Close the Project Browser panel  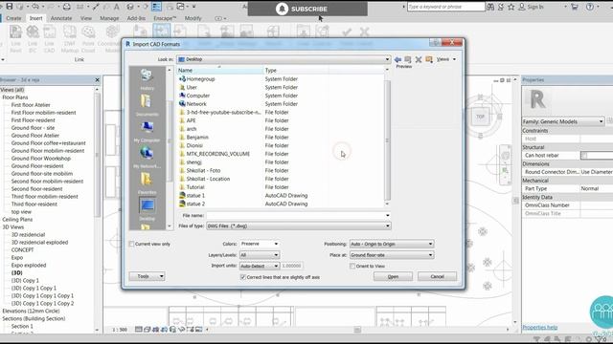(x=97, y=80)
